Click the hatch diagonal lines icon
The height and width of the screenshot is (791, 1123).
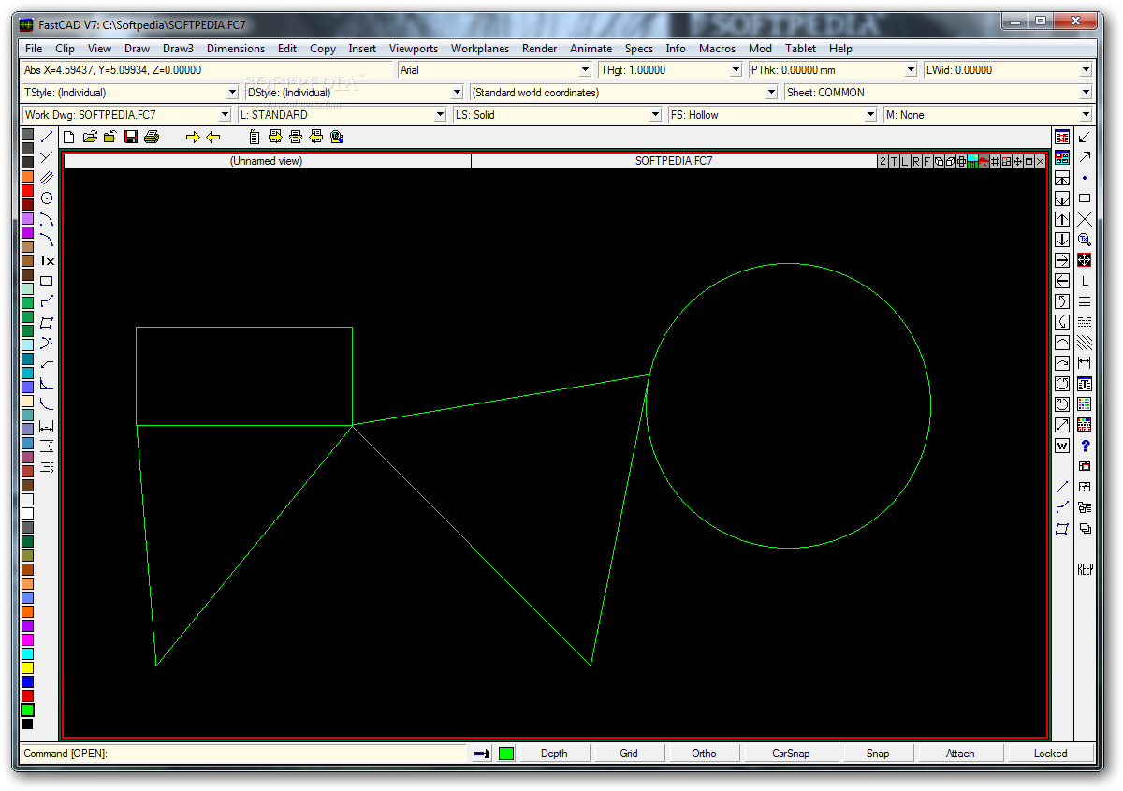pyautogui.click(x=1085, y=343)
